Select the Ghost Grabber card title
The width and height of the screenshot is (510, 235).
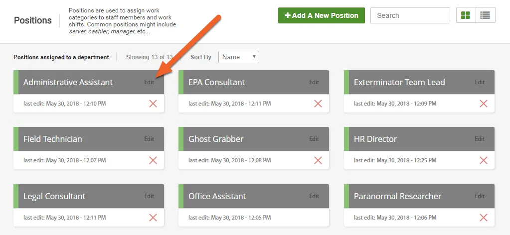point(216,139)
